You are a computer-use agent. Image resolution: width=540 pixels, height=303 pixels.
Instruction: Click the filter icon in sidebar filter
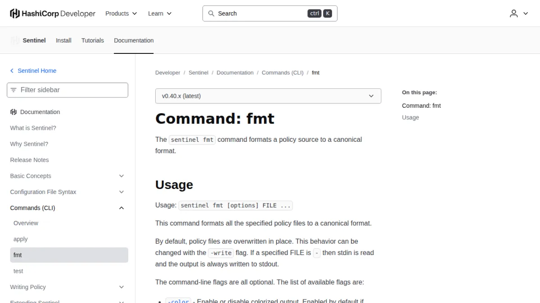click(13, 90)
